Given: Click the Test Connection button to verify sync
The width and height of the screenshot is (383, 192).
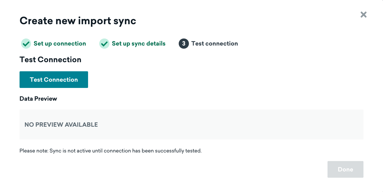Looking at the screenshot, I should click(54, 80).
